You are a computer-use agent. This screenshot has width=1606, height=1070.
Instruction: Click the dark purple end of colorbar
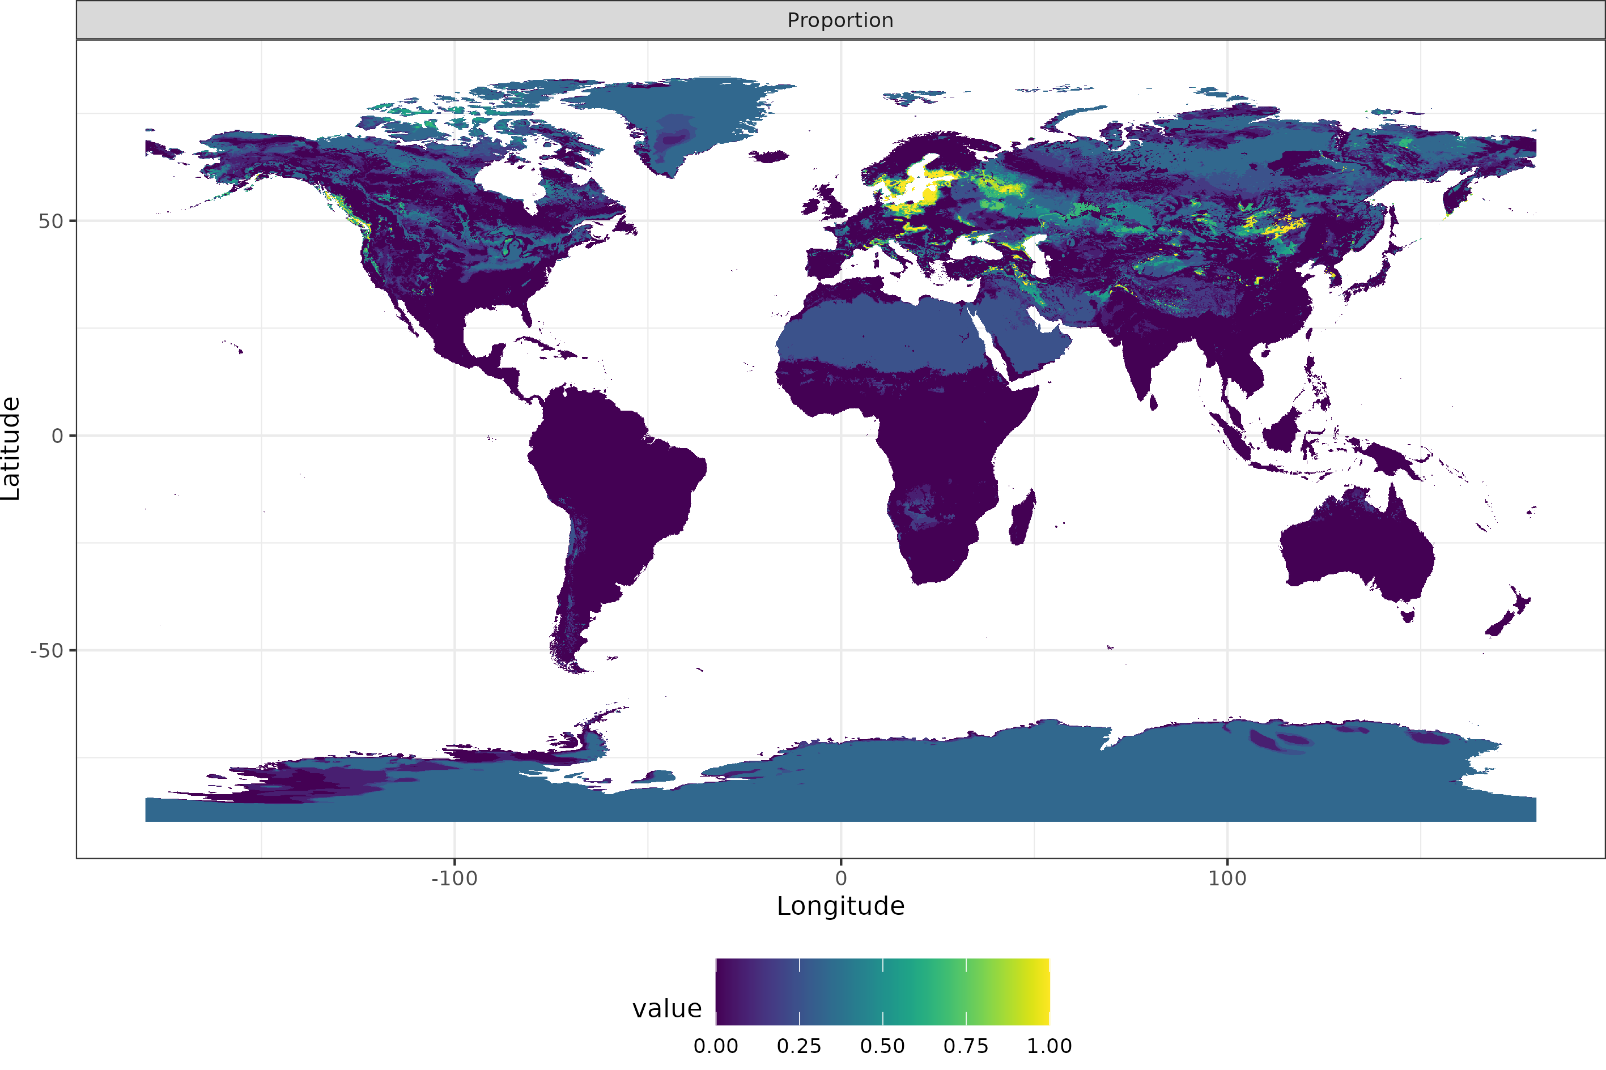click(725, 991)
